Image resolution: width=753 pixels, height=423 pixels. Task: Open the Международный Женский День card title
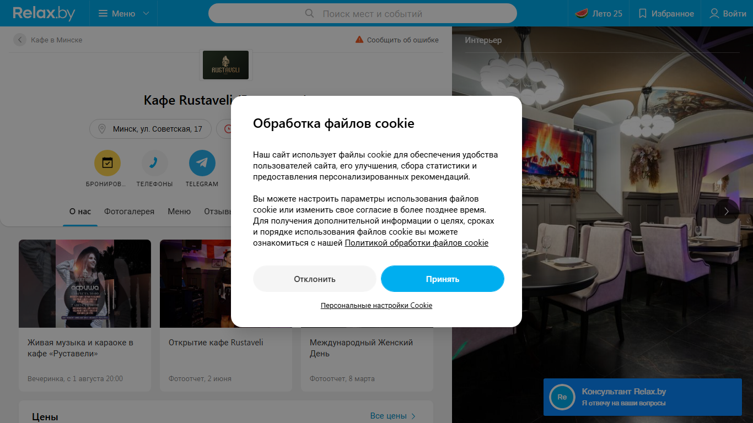[x=362, y=348]
